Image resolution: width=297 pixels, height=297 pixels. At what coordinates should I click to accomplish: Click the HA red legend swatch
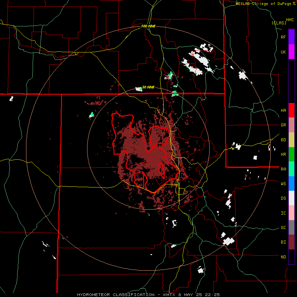click(291, 110)
